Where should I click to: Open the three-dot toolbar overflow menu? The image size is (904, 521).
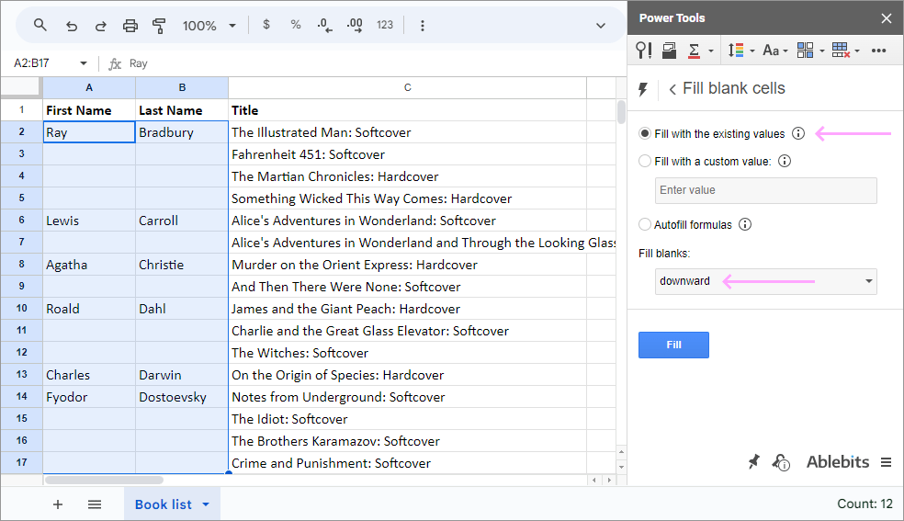click(423, 26)
